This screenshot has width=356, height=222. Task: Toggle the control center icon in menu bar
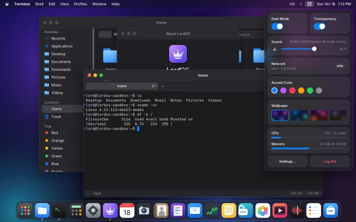(309, 4)
